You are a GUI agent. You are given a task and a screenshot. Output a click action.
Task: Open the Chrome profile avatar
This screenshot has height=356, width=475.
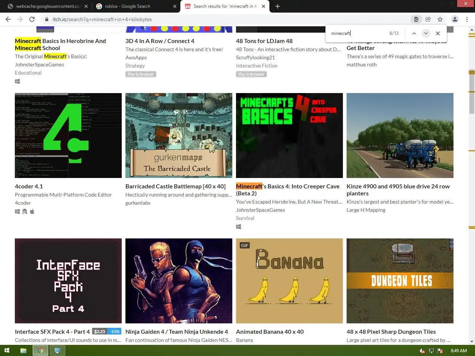pyautogui.click(x=455, y=19)
